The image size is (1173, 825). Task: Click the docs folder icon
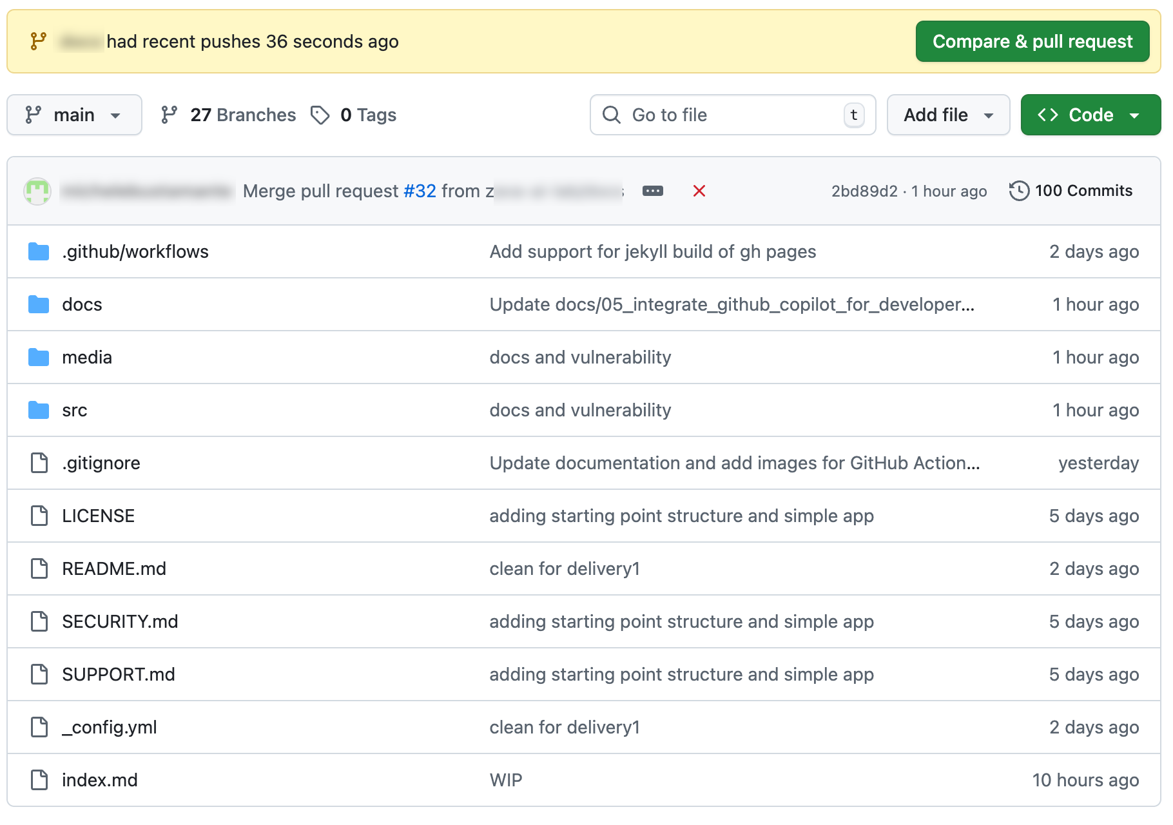tap(39, 304)
